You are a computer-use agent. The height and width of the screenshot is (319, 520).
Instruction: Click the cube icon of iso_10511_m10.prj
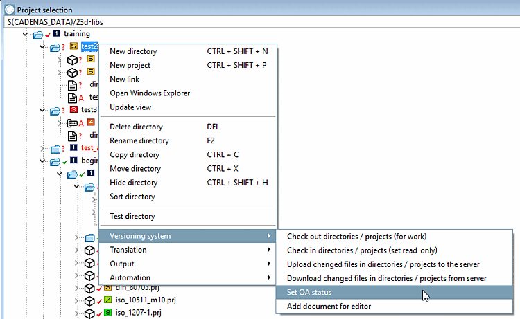89,301
